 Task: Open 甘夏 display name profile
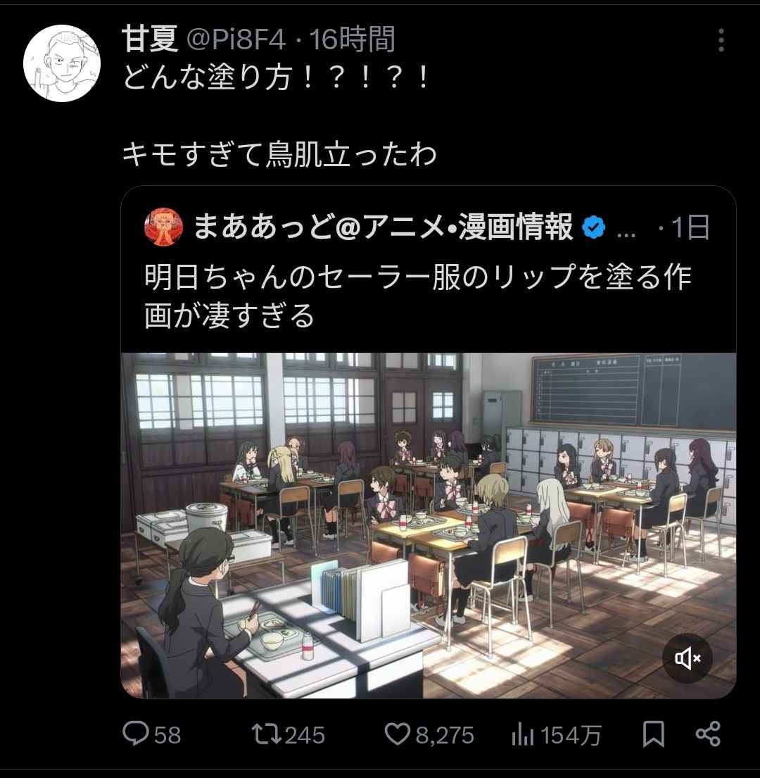pyautogui.click(x=150, y=39)
